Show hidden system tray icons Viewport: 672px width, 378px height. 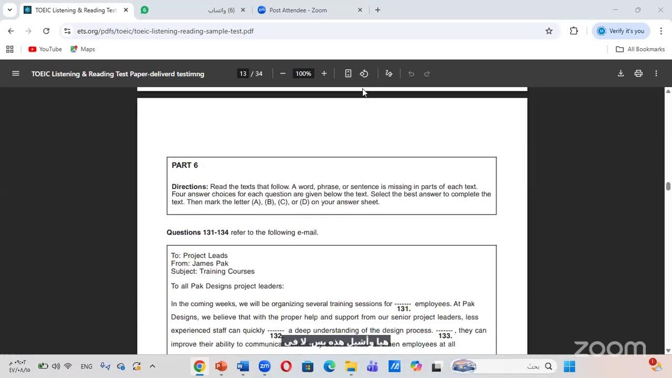point(153,366)
